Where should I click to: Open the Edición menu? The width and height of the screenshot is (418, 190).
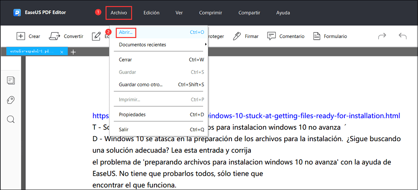(151, 13)
